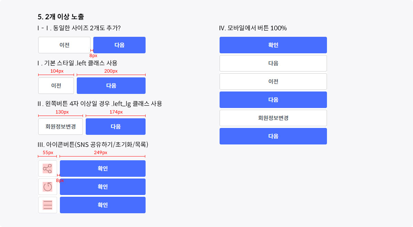The width and height of the screenshot is (413, 227).
Task: Click the reset (초기화) circular arrow icon
Action: tap(47, 187)
